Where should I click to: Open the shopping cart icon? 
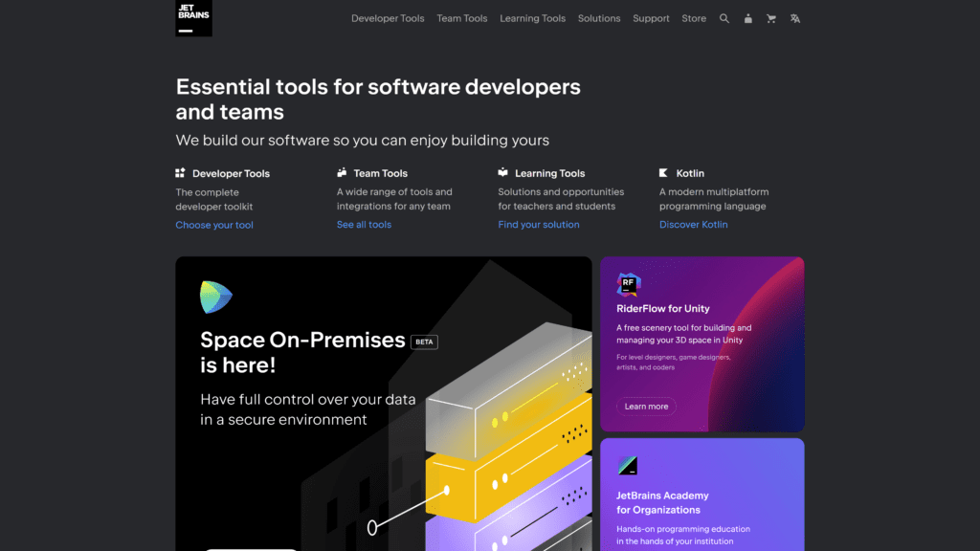[771, 19]
